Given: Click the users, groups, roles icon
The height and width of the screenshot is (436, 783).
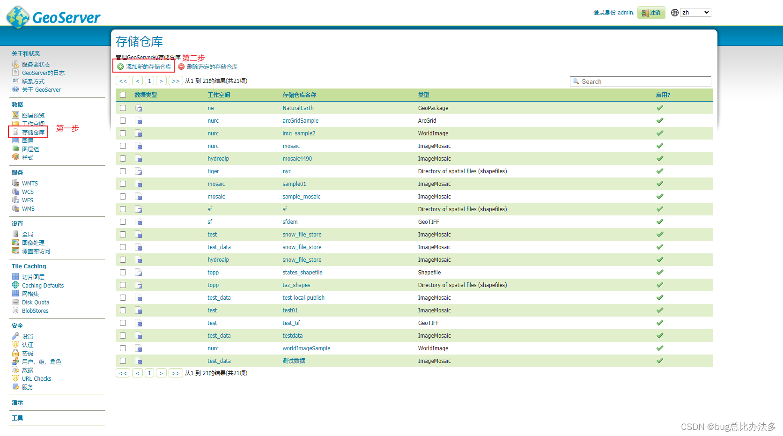Looking at the screenshot, I should pyautogui.click(x=15, y=362).
